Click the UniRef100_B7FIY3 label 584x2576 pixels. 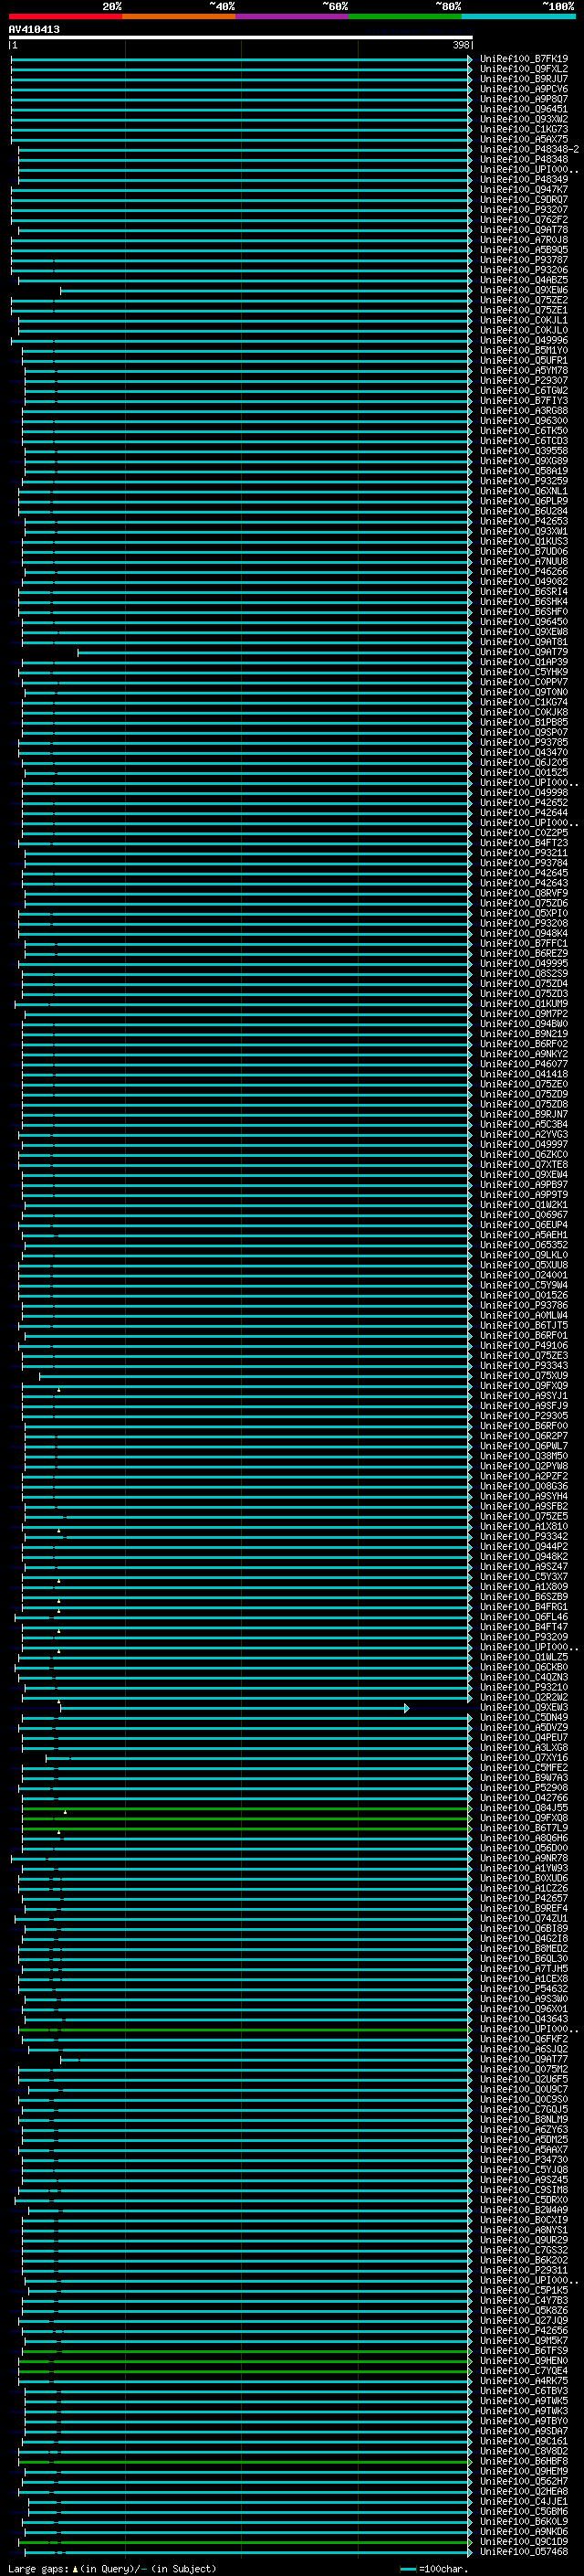tap(524, 401)
